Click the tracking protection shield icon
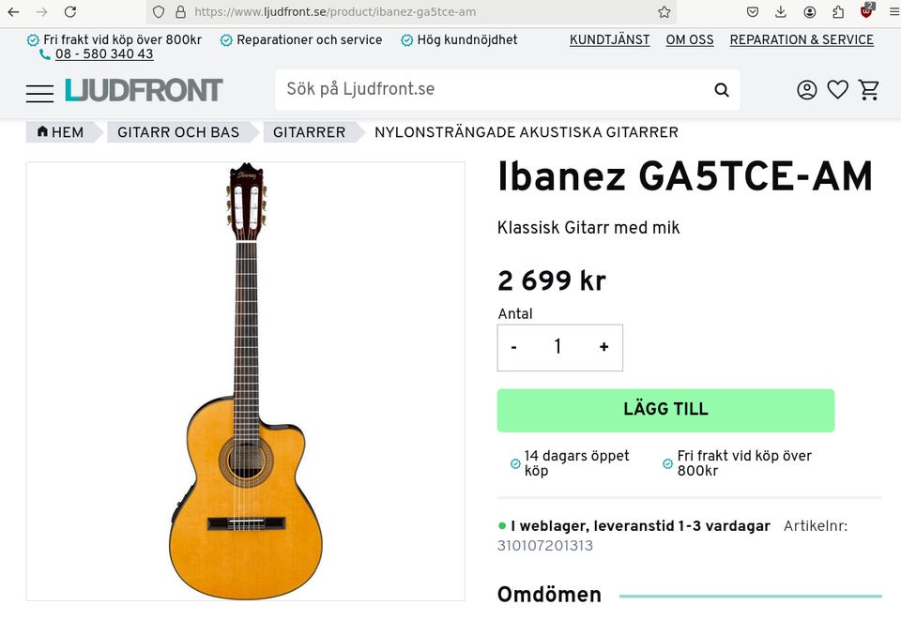Viewport: 901px width, 620px height. (x=157, y=12)
